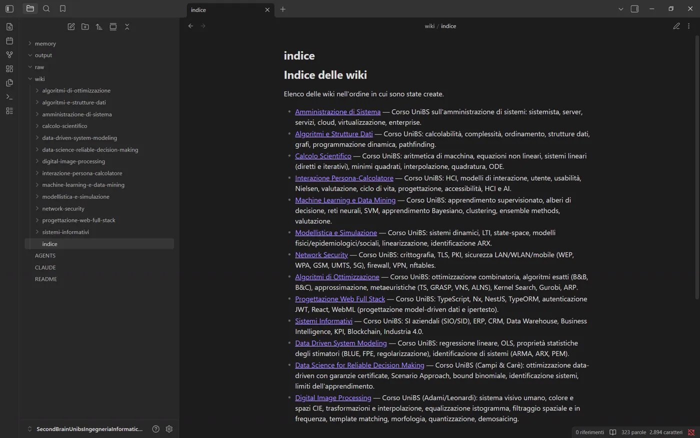This screenshot has height=438, width=700.
Task: Follow the Digital Image Processing link
Action: coord(333,397)
